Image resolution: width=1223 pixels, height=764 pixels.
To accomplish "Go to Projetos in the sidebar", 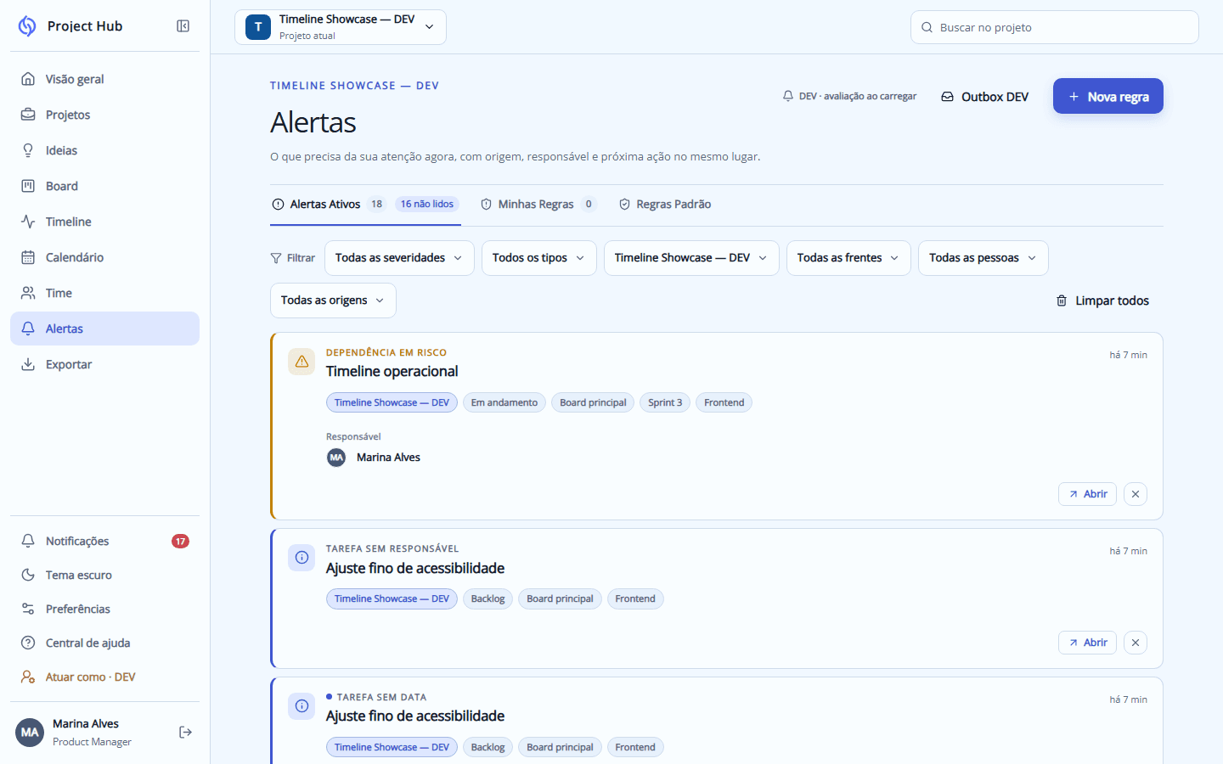I will (104, 115).
